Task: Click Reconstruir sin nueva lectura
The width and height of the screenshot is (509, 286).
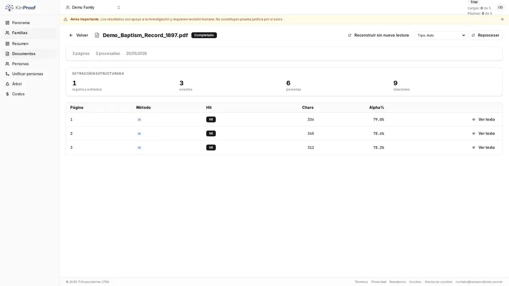Action: 378,35
